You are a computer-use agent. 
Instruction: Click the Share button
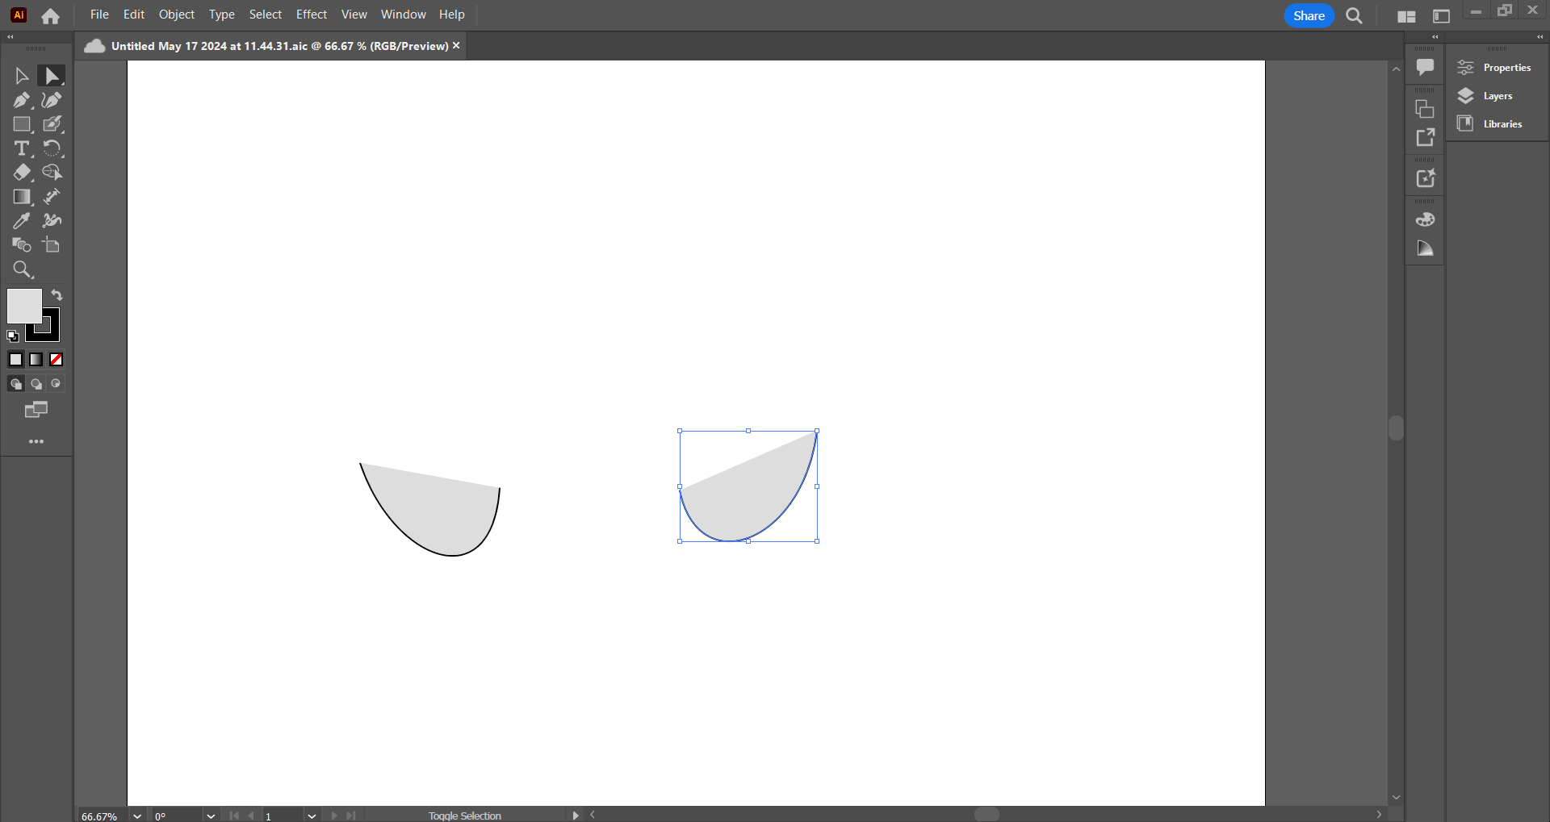1309,15
